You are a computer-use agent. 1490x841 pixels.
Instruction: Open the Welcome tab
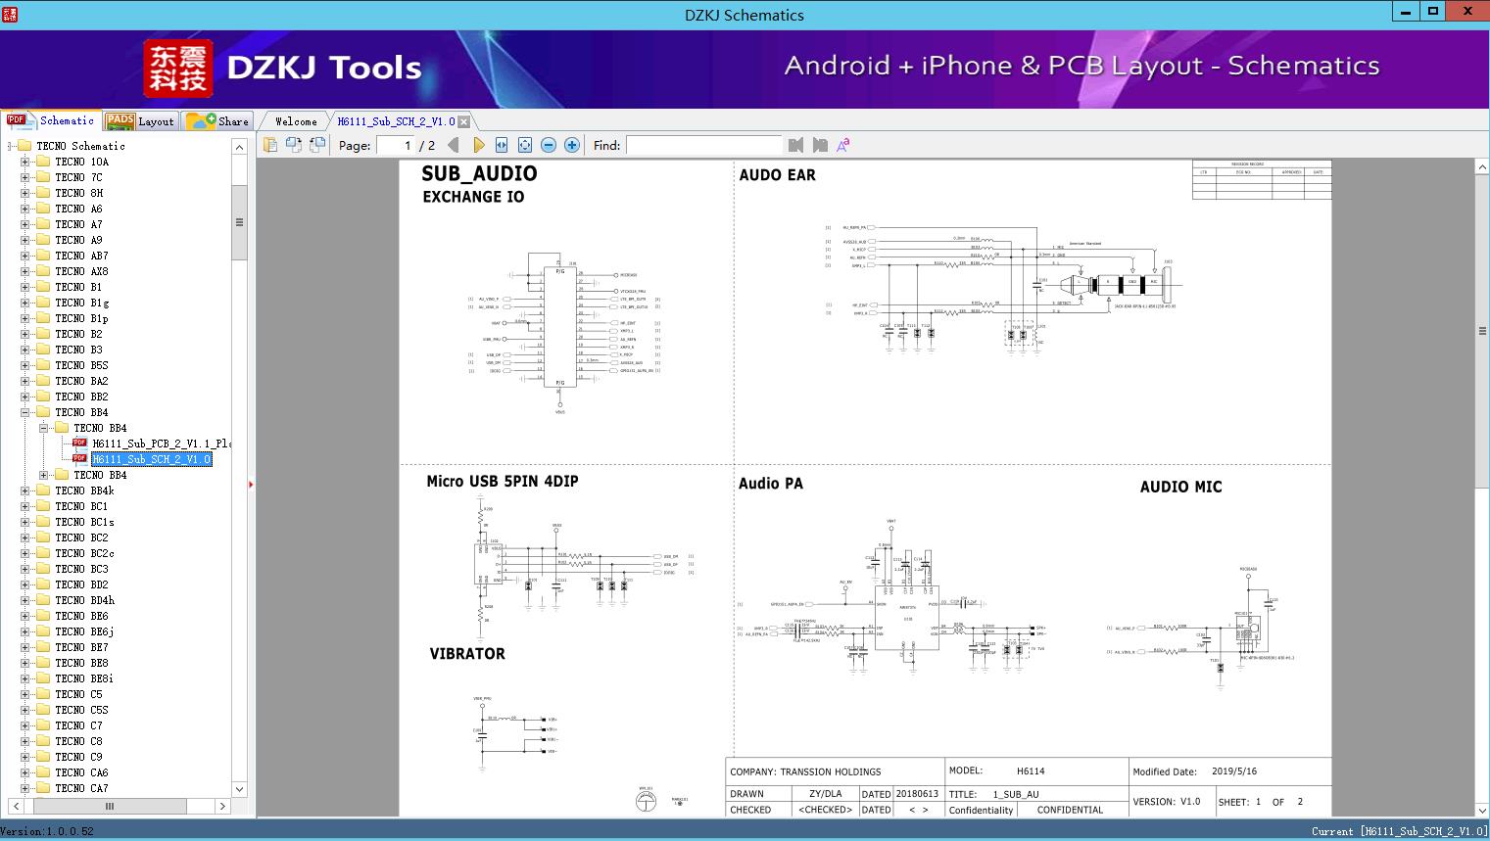pos(296,121)
